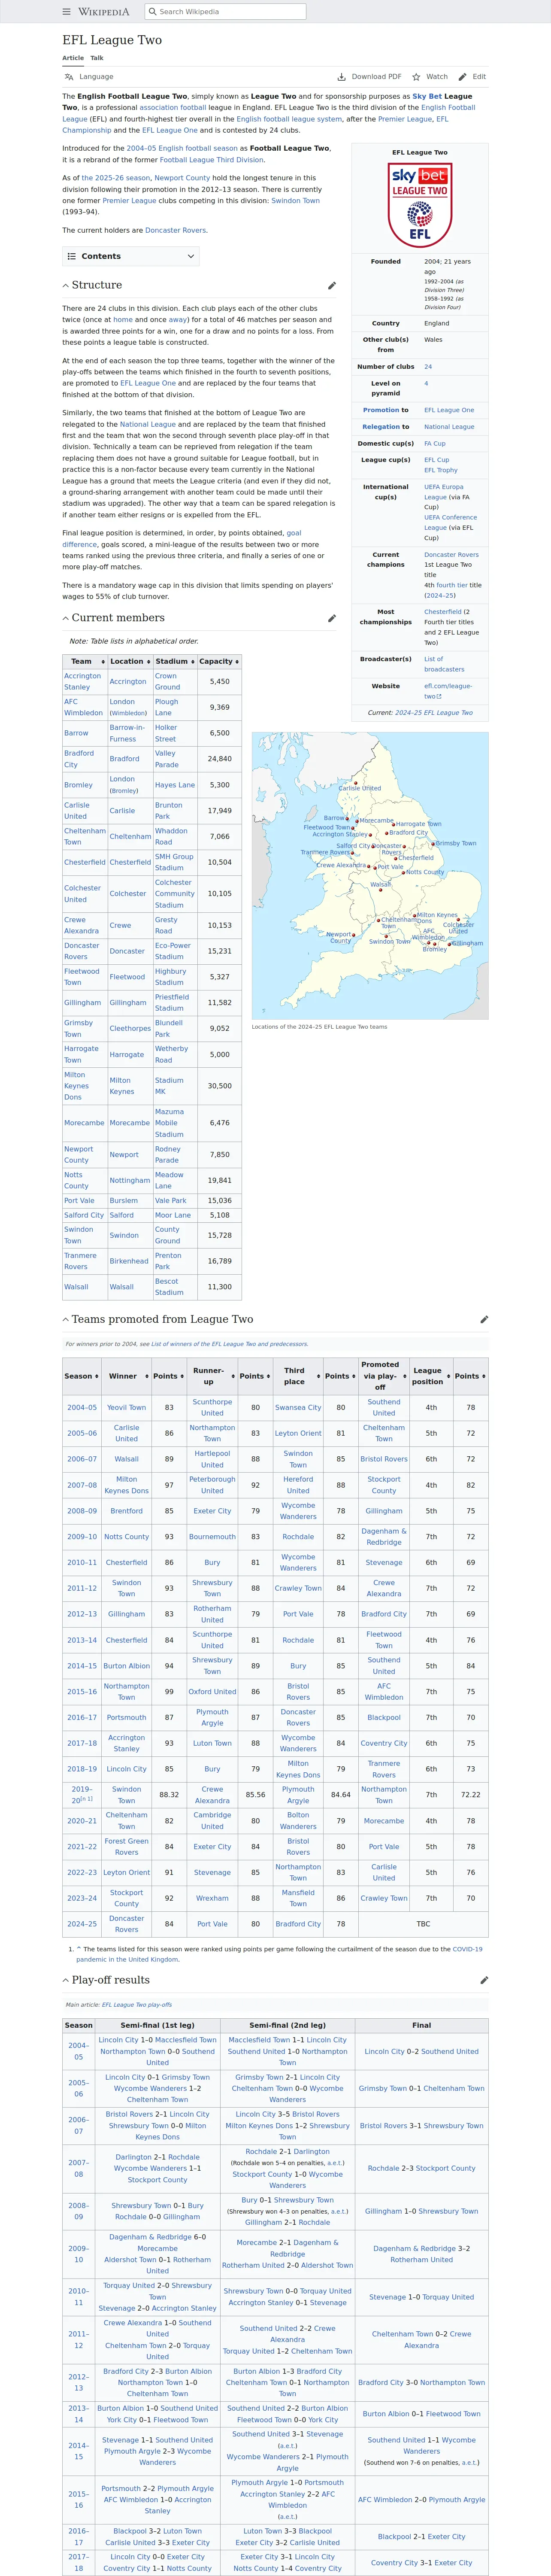
Task: Open the hamburger main menu icon
Action: [67, 12]
